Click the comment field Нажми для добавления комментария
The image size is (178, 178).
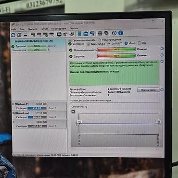(x=92, y=101)
